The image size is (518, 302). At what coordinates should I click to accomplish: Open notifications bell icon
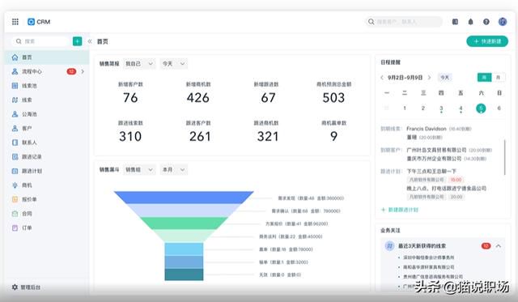click(470, 22)
